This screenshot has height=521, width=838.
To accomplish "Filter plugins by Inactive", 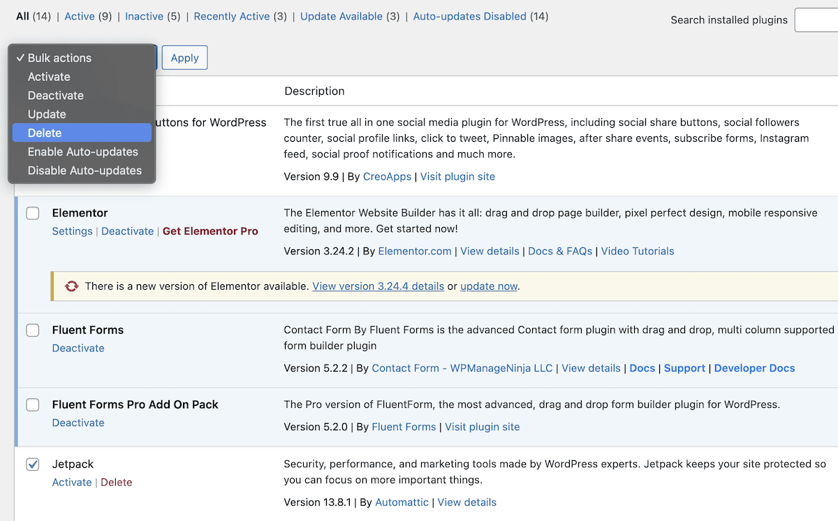I will click(x=144, y=16).
